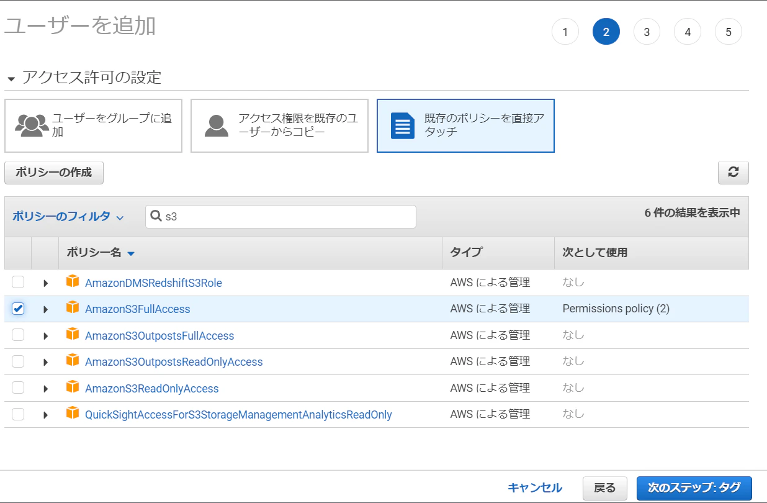Choose ユーザーをグループに追加 option

tap(93, 125)
